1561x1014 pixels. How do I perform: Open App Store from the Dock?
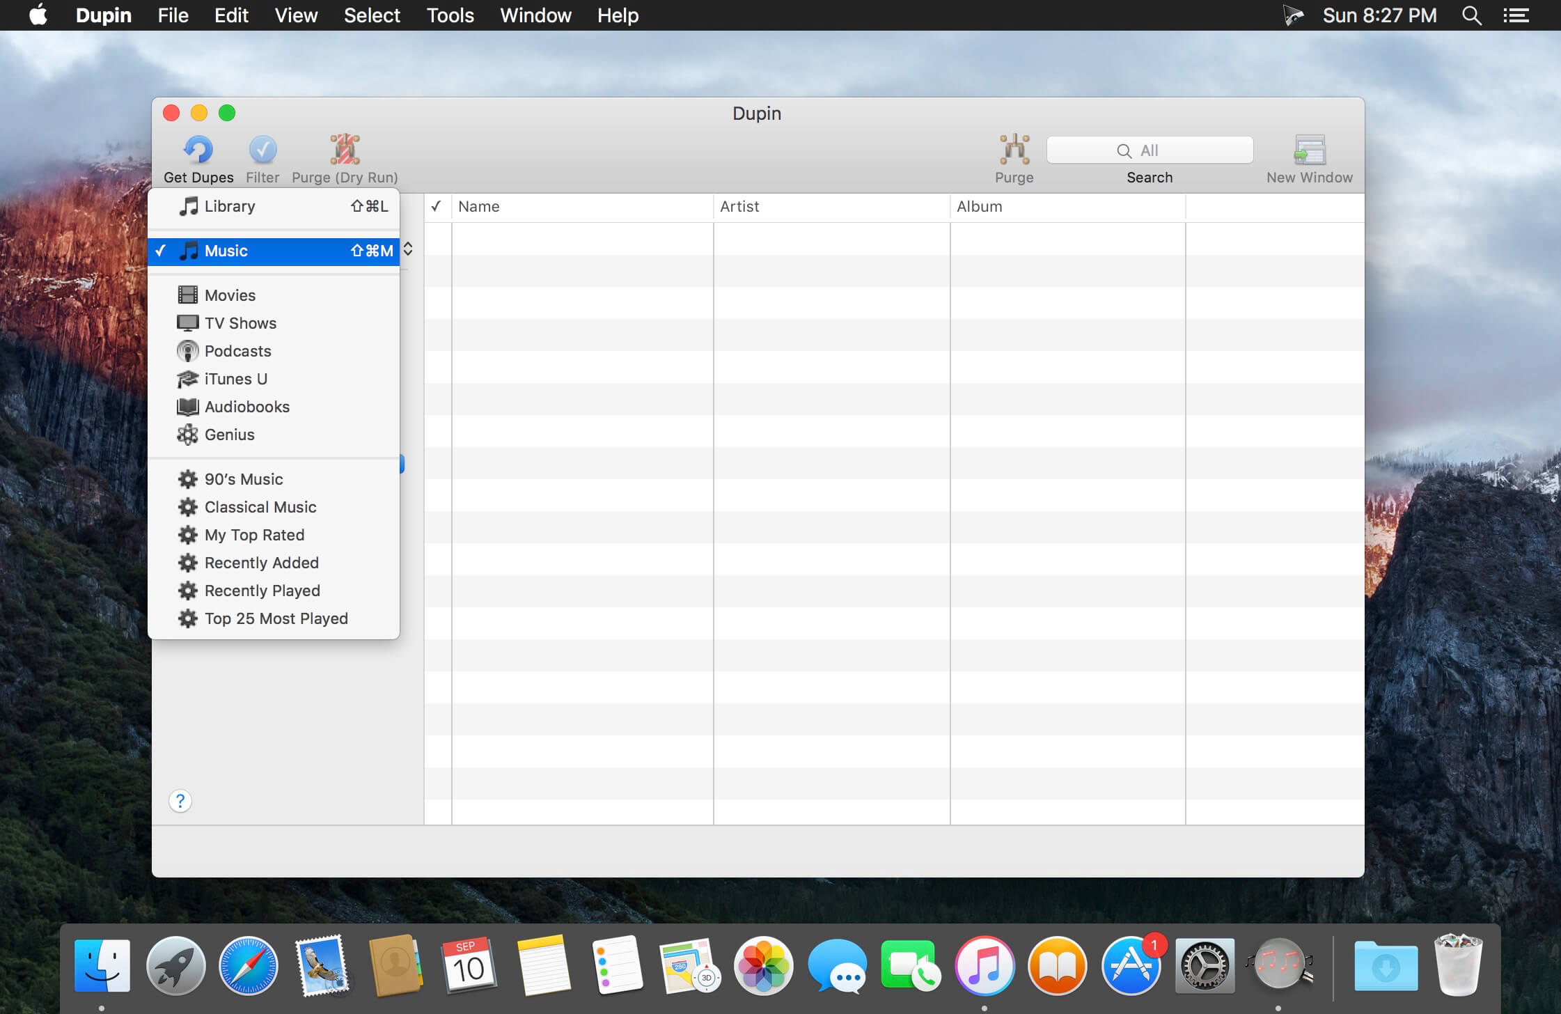tap(1131, 965)
